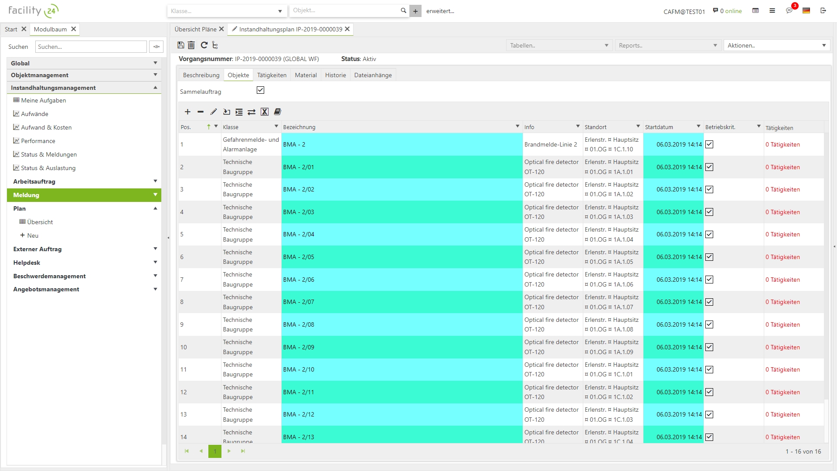Click the sidebar Suchen input field
Image resolution: width=837 pixels, height=471 pixels.
tap(91, 47)
